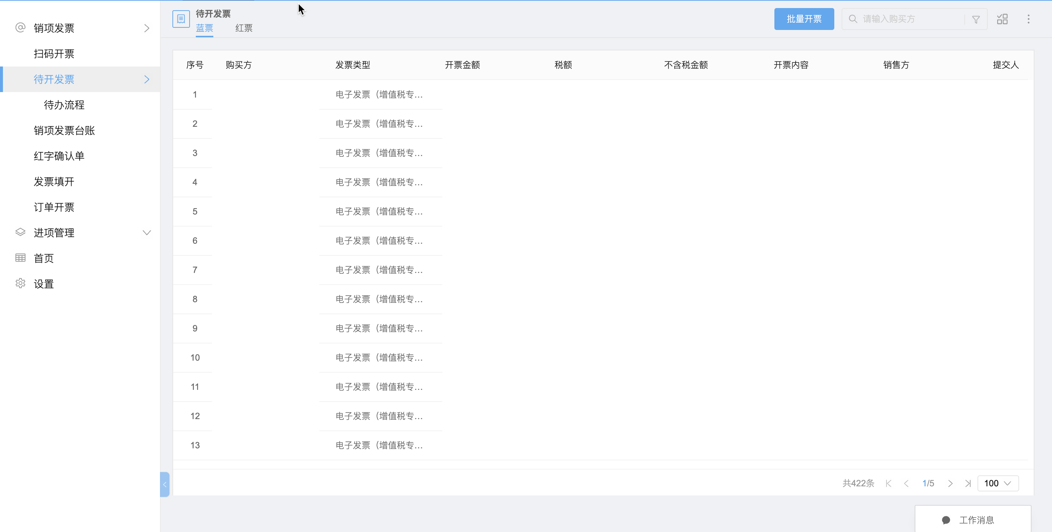Expand the 待开发票 chevron
The height and width of the screenshot is (532, 1052).
pyautogui.click(x=147, y=79)
